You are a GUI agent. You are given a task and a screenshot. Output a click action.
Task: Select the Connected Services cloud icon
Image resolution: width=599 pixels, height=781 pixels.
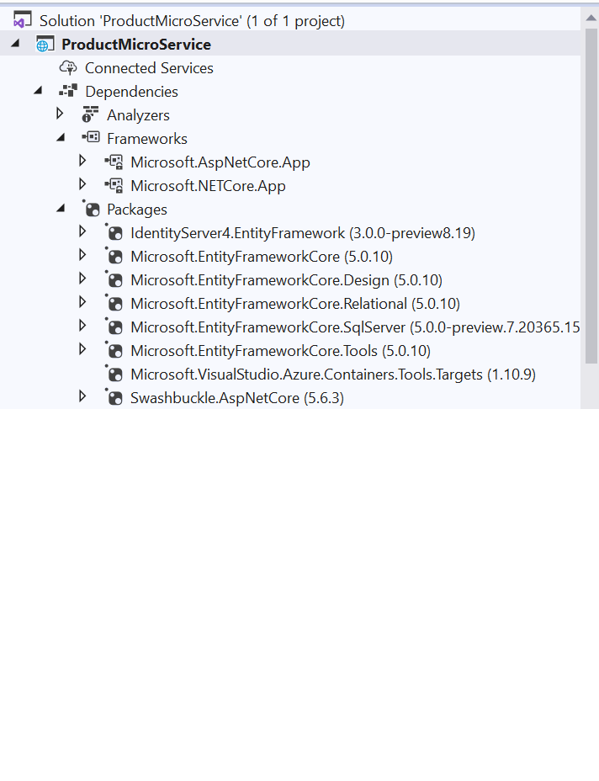[x=68, y=67]
